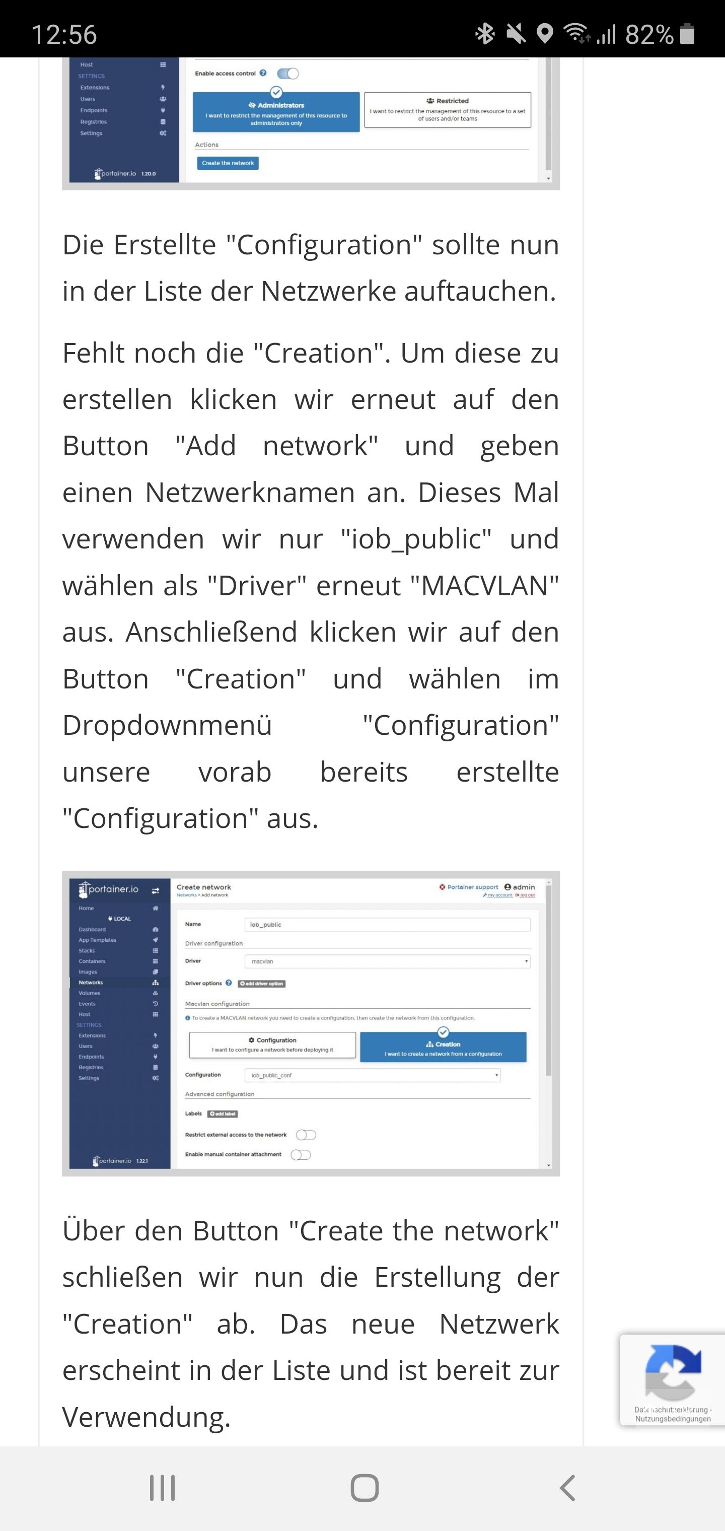
Task: Click the Create the network button
Action: 228,163
